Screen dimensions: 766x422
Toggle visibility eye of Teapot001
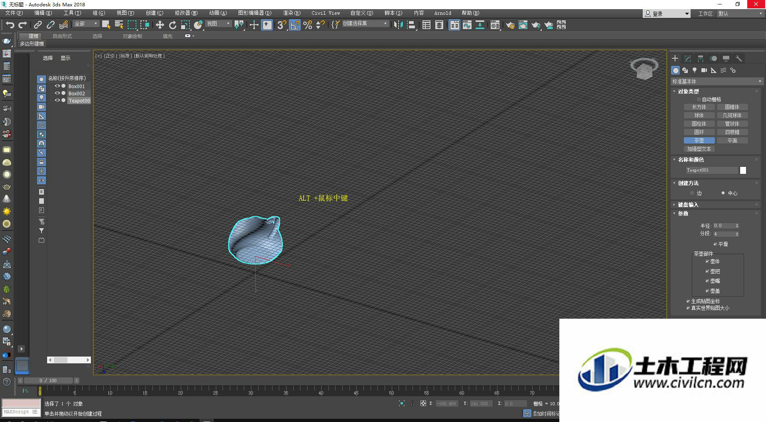pos(57,101)
